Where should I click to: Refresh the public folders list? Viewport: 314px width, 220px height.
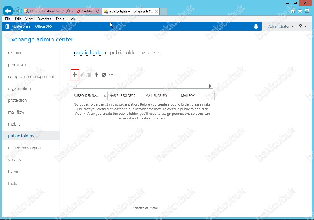(104, 75)
